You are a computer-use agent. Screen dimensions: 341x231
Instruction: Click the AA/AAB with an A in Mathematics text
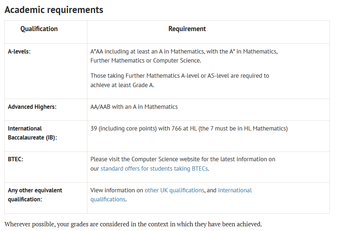pyautogui.click(x=134, y=107)
